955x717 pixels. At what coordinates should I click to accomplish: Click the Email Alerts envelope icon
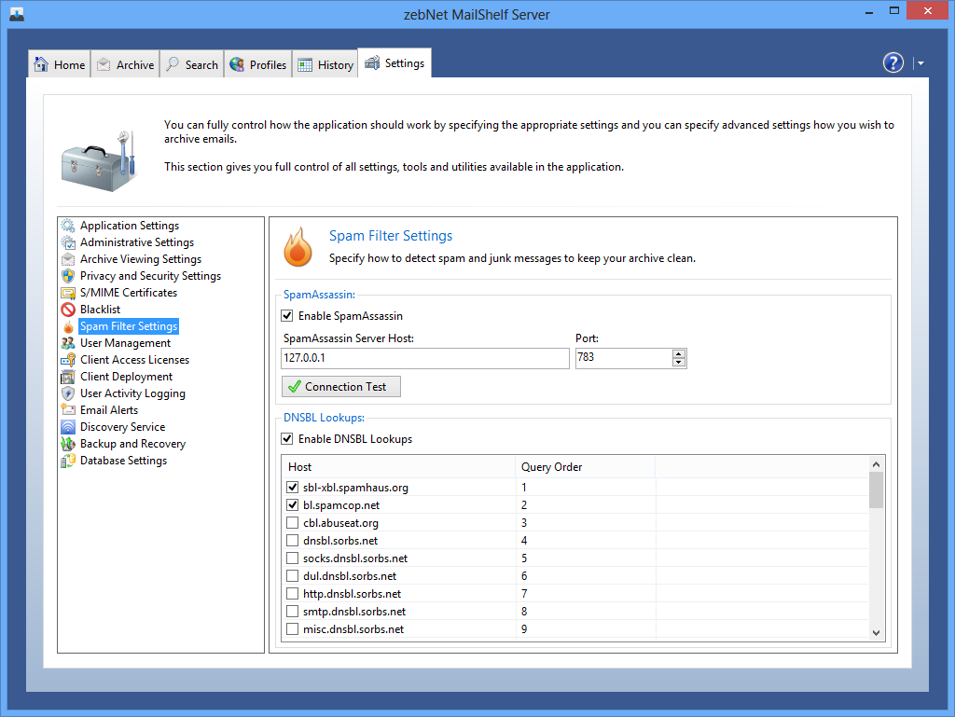coord(68,410)
